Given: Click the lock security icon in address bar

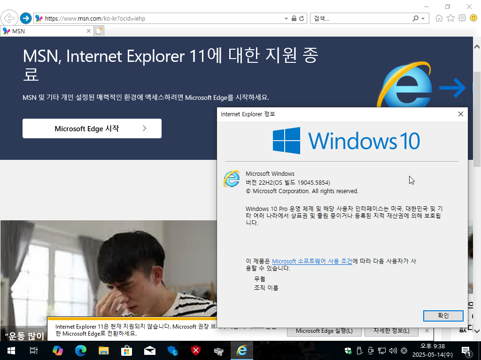Looking at the screenshot, I should (x=294, y=18).
